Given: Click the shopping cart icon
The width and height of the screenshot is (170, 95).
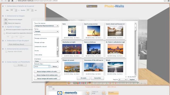Looking at the screenshot, I should [87, 93].
